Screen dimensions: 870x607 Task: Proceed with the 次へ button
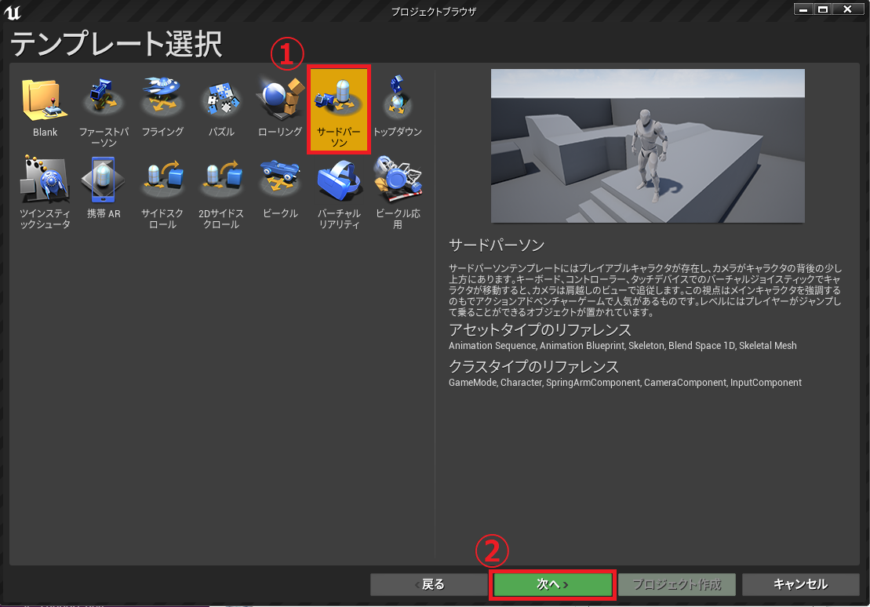(x=552, y=584)
